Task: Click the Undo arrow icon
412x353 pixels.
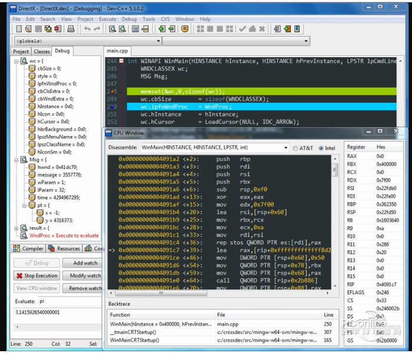Action: (87, 29)
